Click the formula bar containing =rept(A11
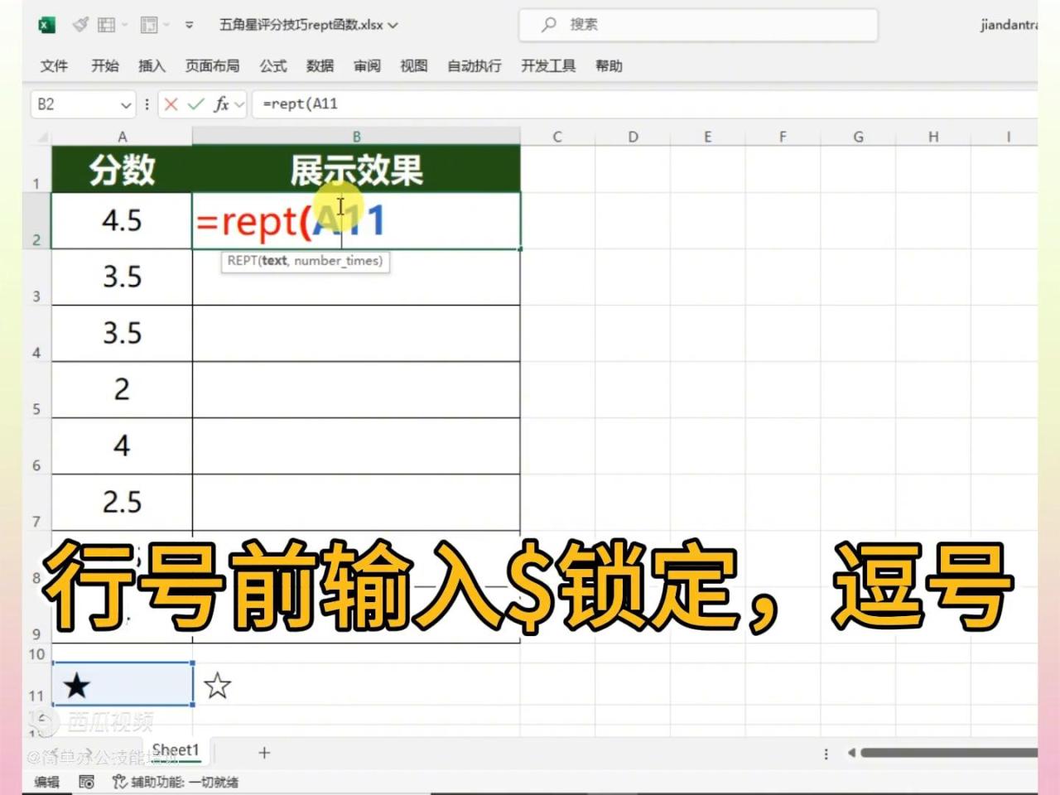1060x795 pixels. [x=644, y=104]
